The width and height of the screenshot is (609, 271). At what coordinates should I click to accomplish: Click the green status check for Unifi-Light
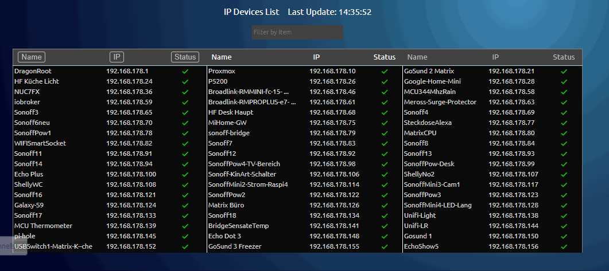pos(564,215)
